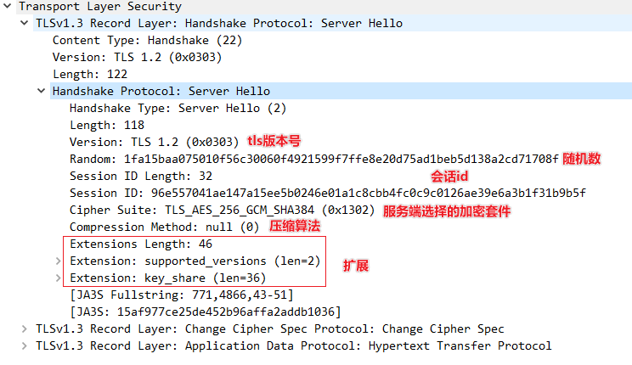Select the Random value row
The height and width of the screenshot is (365, 632).
(314, 159)
